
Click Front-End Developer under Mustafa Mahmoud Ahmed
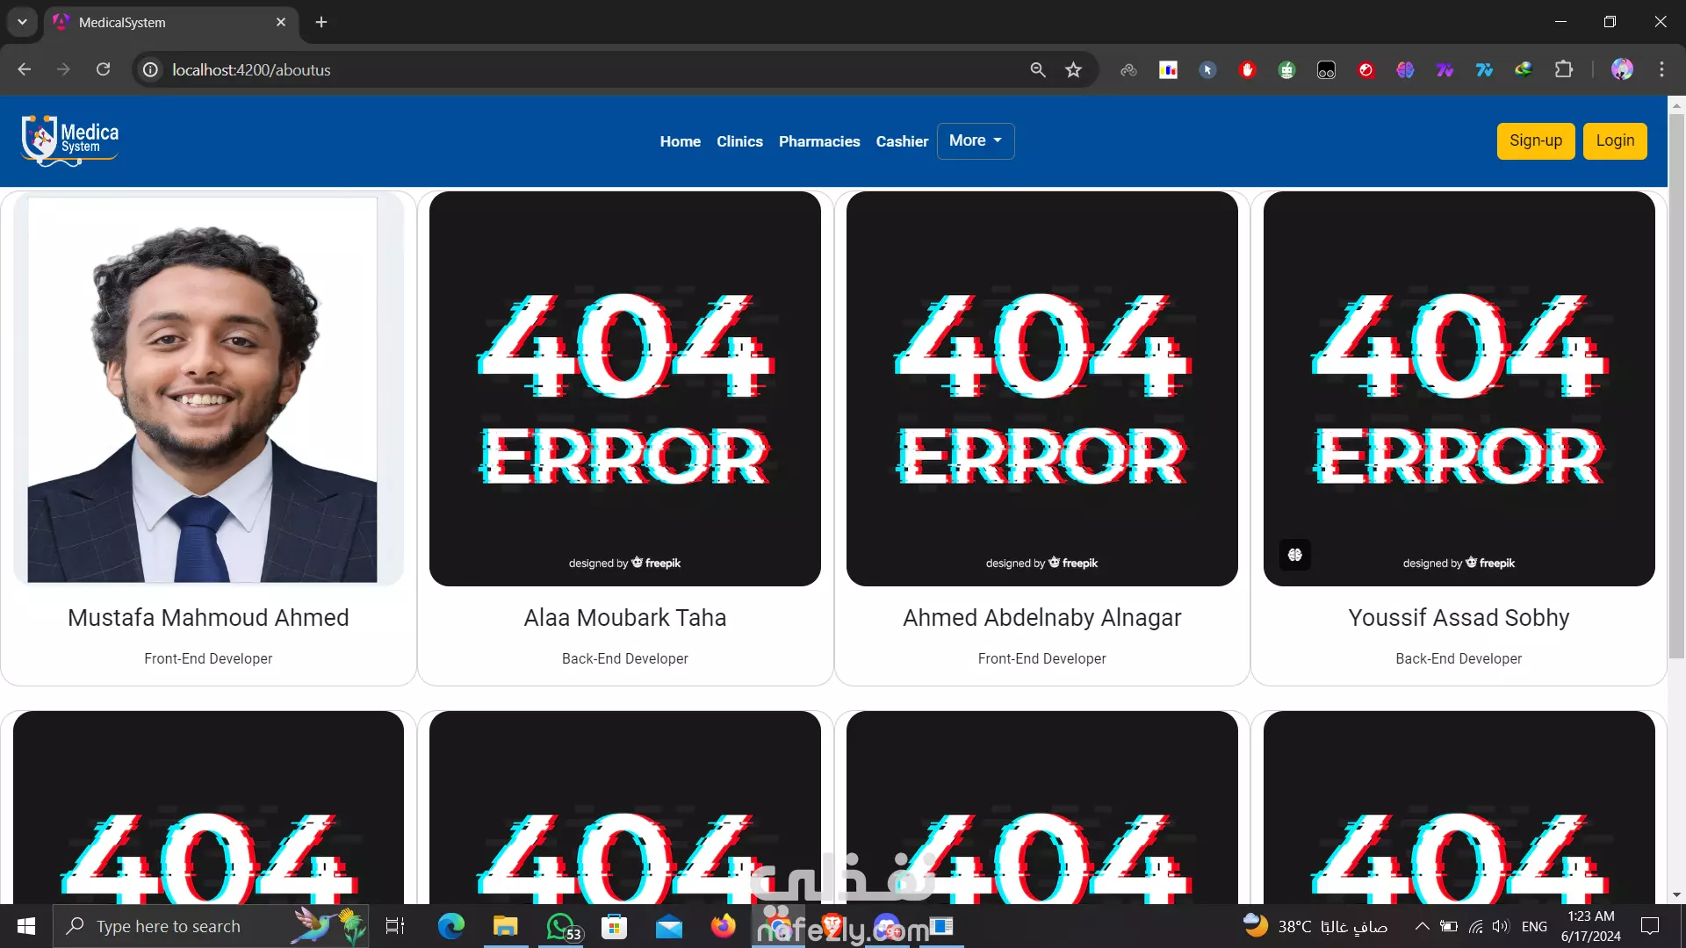tap(208, 658)
